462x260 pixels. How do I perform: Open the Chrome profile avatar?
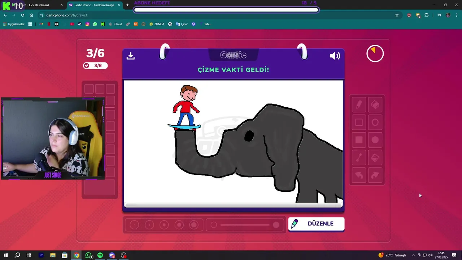point(448,15)
